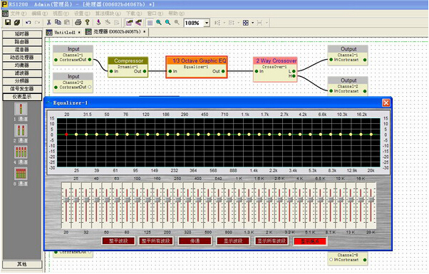The width and height of the screenshot is (429, 274).
Task: Toggle the 旁通 bypass button
Action: pyautogui.click(x=195, y=241)
